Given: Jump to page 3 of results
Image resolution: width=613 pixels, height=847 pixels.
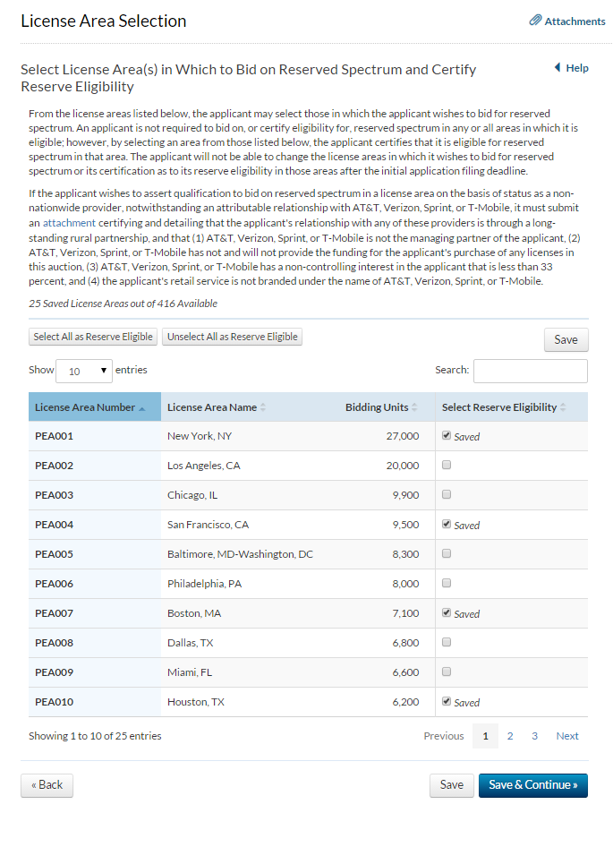Looking at the screenshot, I should [534, 736].
